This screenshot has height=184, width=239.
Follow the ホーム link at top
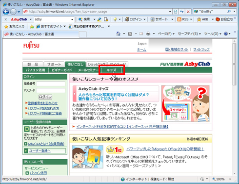click(141, 50)
